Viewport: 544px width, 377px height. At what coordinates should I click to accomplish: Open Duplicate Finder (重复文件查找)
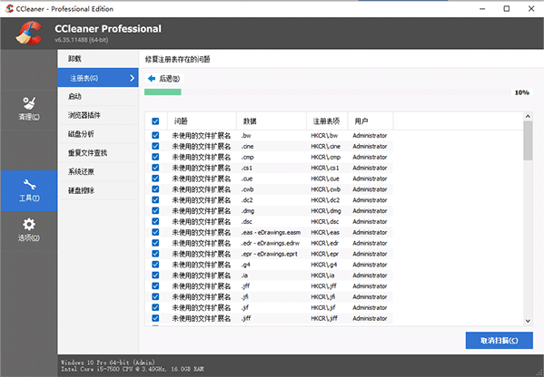pos(98,152)
